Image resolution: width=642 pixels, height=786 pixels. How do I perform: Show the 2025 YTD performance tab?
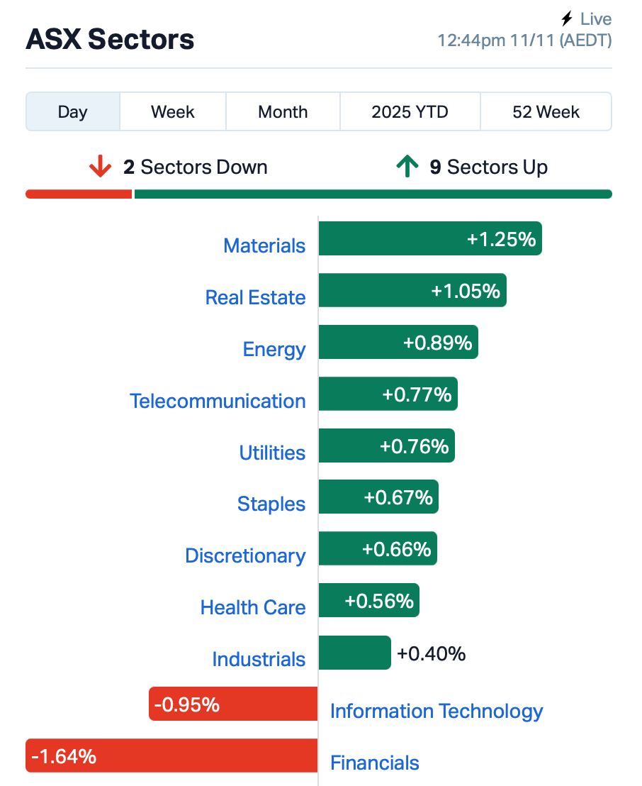tap(410, 112)
